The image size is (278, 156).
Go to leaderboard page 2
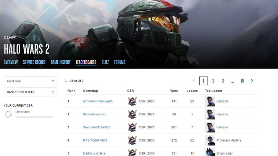tap(213, 81)
